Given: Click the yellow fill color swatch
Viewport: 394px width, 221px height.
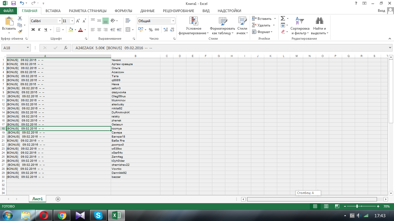Looking at the screenshot, I should click(71, 30).
